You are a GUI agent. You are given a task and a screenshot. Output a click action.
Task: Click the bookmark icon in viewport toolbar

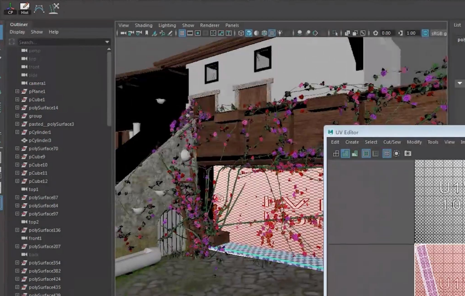[147, 33]
